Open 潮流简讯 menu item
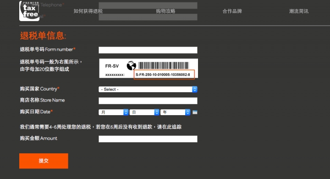The width and height of the screenshot is (330, 179). (299, 11)
